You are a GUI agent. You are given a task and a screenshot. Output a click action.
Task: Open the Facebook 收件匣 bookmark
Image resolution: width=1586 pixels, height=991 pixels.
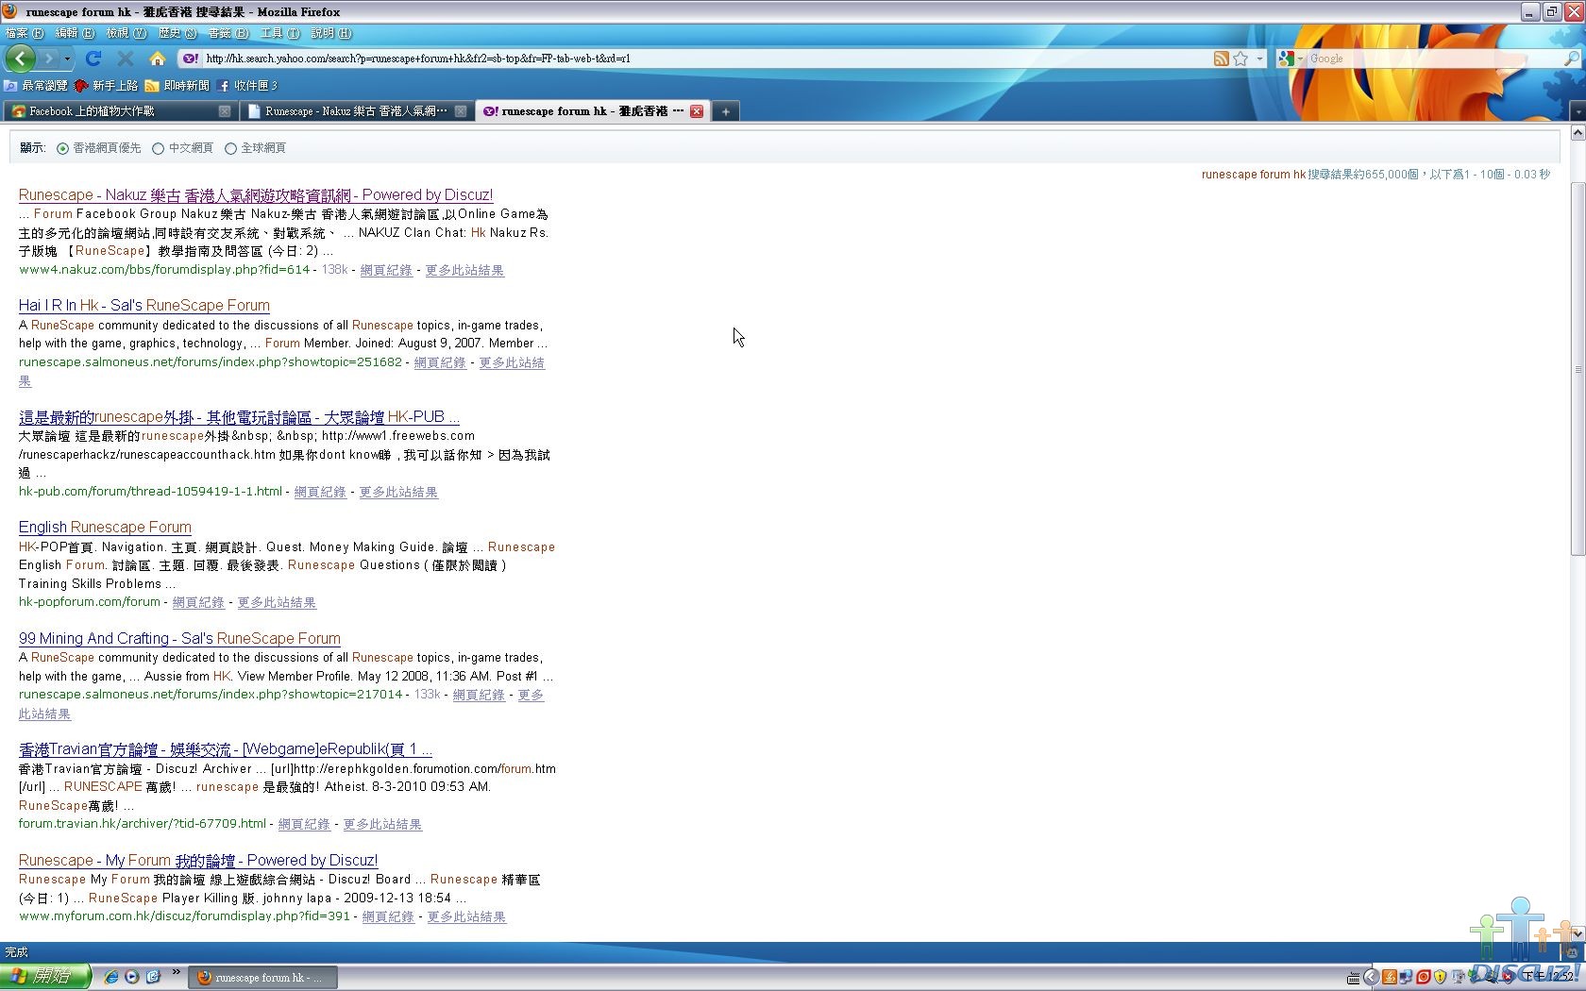tap(247, 86)
